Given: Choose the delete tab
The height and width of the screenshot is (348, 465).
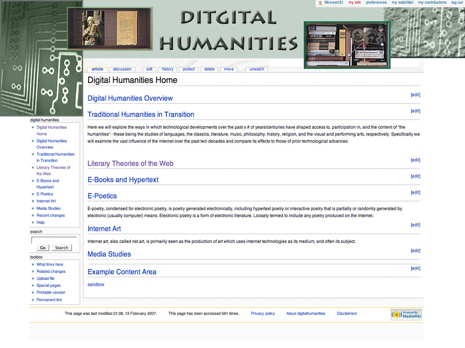Looking at the screenshot, I should (x=209, y=69).
